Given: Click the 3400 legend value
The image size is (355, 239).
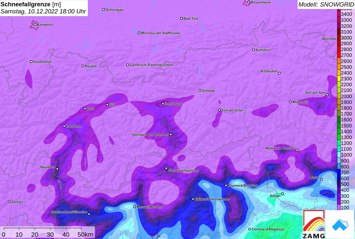Looking at the screenshot, I should 346,14.
